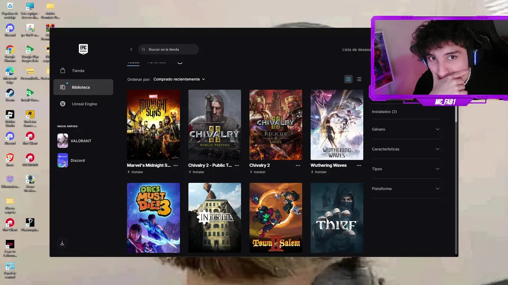Open Papelera de reciclaje on the desktop
This screenshot has width=508, height=285.
coord(10,10)
